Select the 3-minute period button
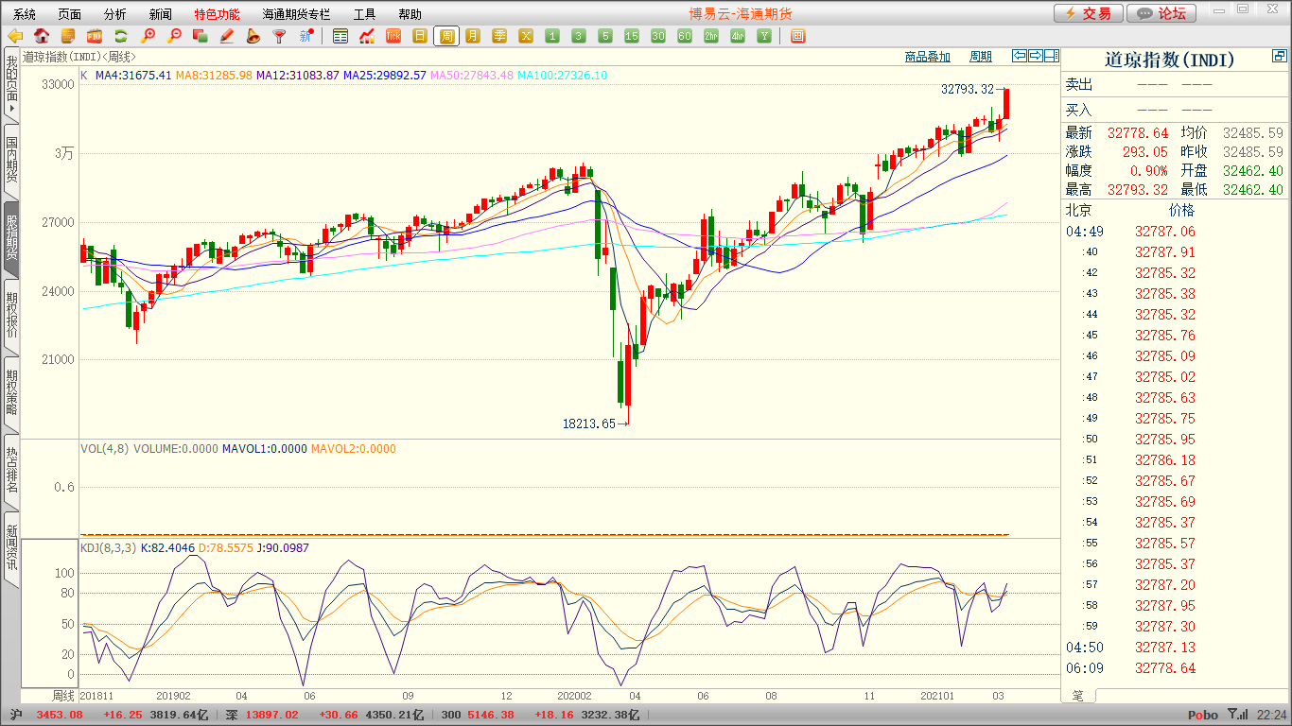 pos(579,36)
